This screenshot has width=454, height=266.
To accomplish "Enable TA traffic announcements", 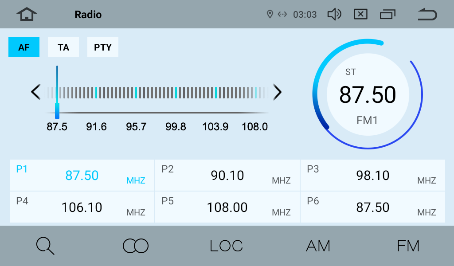I will (63, 47).
